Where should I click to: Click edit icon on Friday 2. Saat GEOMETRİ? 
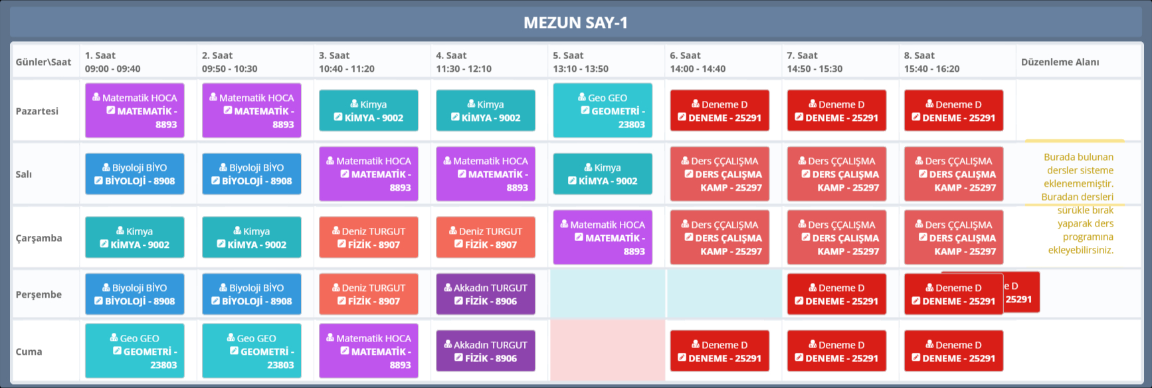[234, 351]
